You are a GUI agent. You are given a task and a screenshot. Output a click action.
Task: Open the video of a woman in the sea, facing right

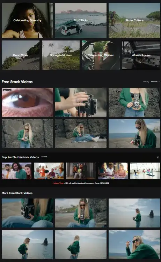(x=28, y=244)
